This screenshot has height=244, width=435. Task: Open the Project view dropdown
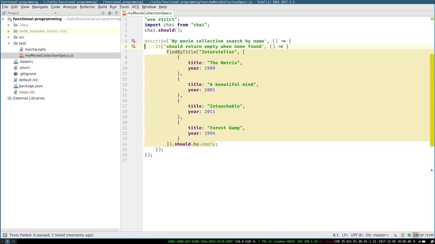(55, 13)
